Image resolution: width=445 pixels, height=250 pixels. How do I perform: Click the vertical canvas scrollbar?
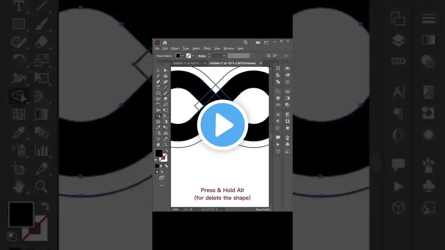click(270, 136)
